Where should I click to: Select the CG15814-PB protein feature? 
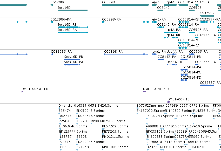[x=184, y=59]
